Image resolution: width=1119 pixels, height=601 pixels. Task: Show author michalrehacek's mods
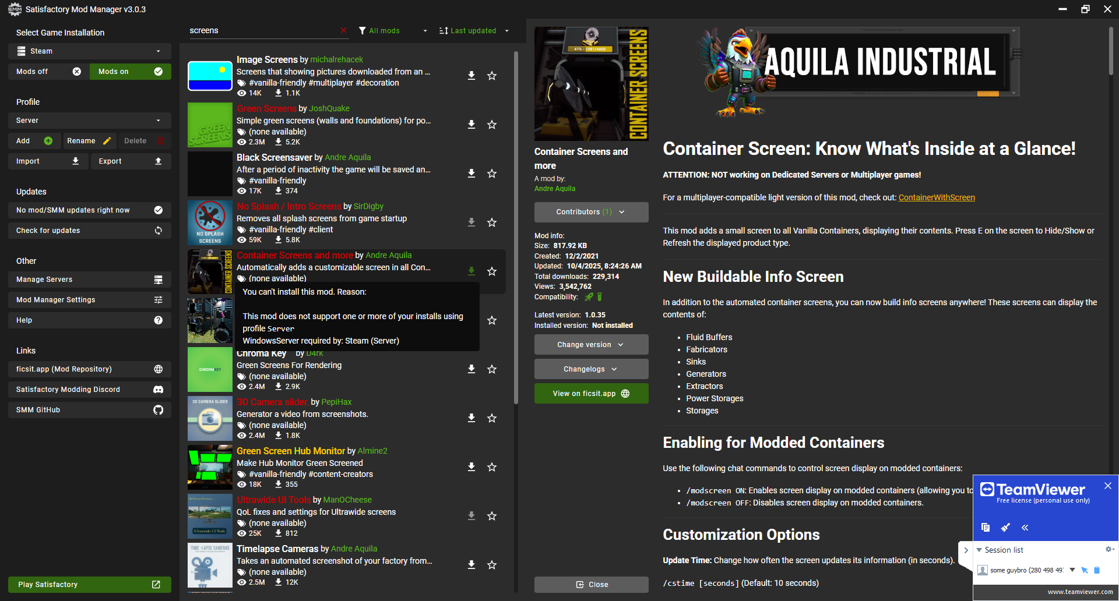336,59
